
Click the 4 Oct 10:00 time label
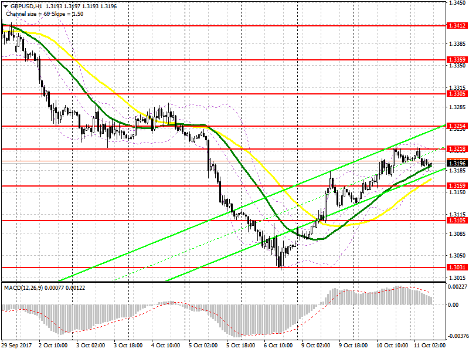click(166, 346)
